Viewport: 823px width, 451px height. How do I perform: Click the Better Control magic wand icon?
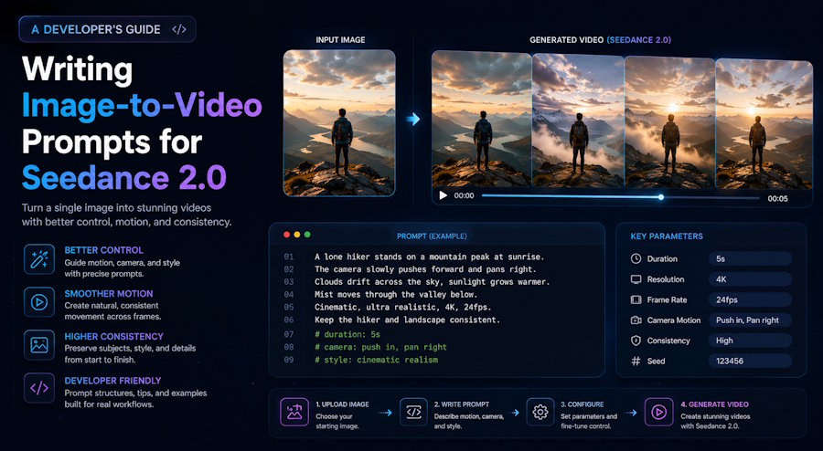click(x=38, y=259)
